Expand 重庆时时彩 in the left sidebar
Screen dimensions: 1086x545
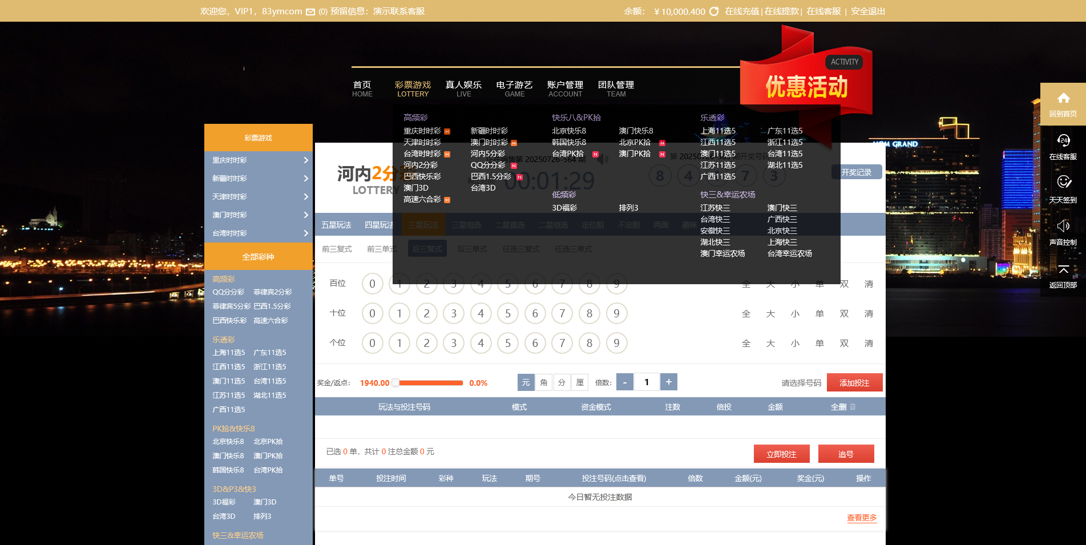tap(258, 160)
